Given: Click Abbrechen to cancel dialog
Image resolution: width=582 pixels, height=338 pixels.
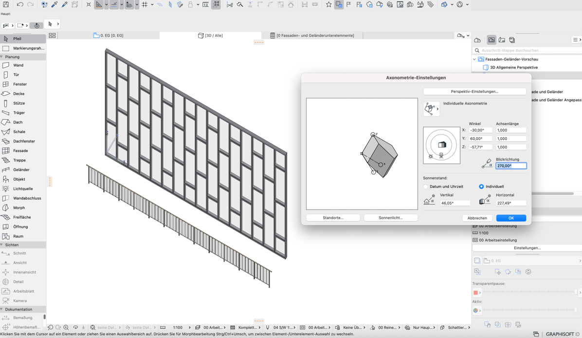Looking at the screenshot, I should [x=477, y=218].
